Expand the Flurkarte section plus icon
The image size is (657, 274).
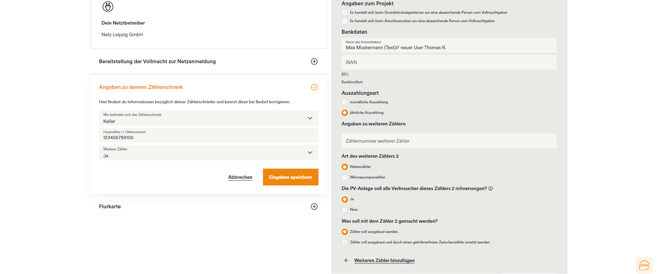[314, 207]
